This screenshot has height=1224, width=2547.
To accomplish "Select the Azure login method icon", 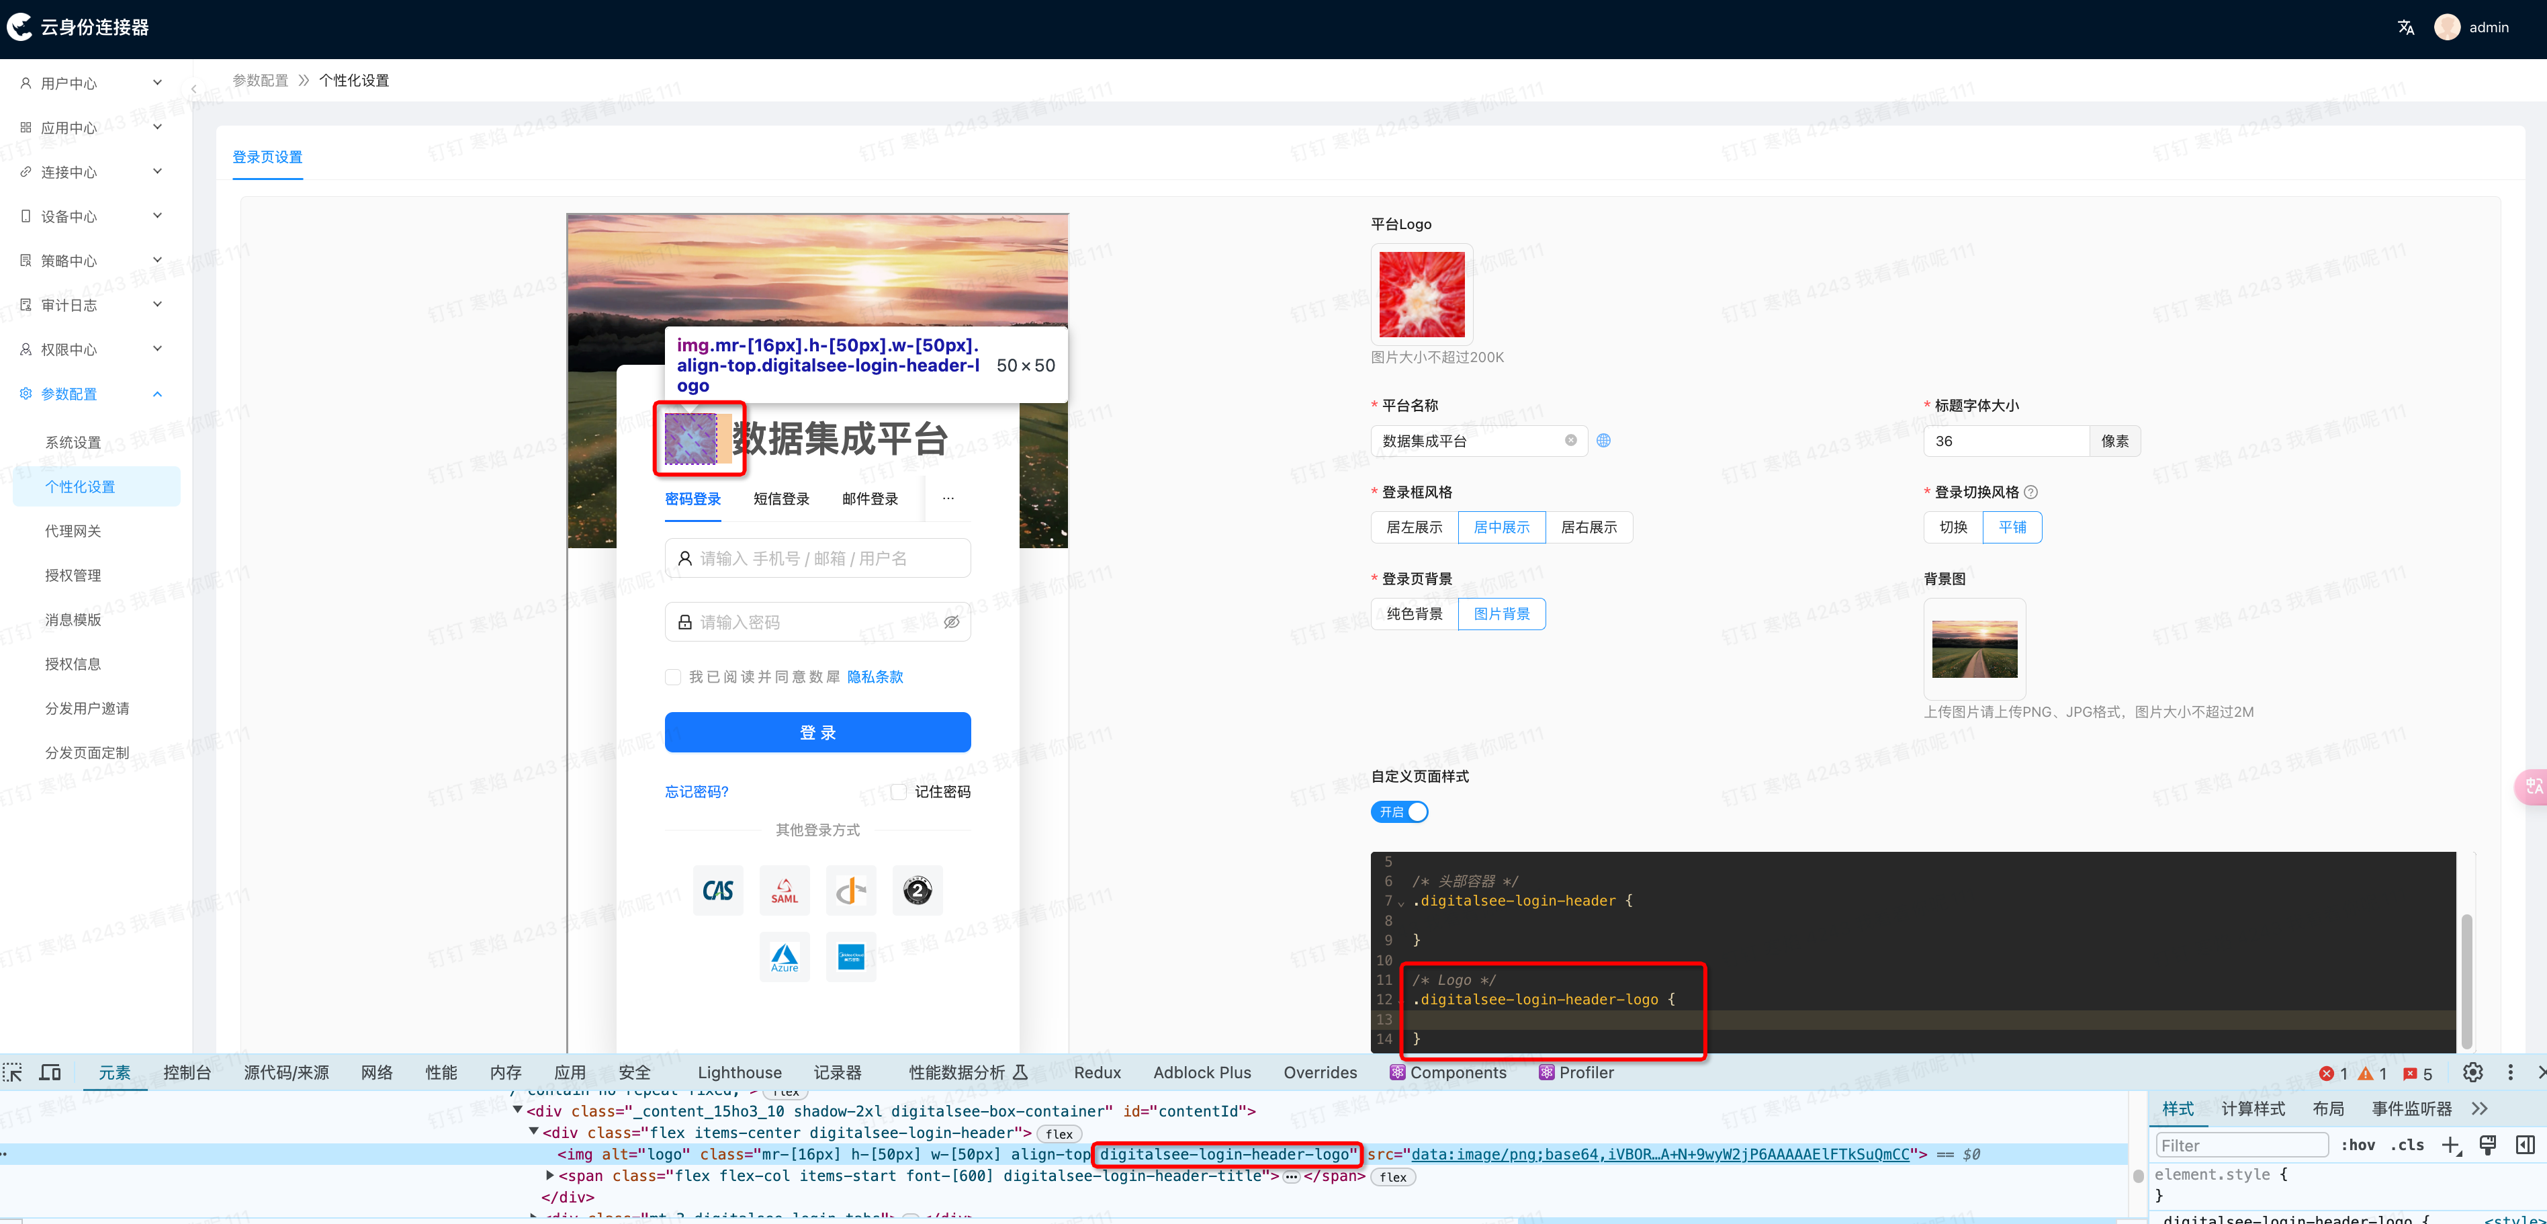I will (x=784, y=957).
